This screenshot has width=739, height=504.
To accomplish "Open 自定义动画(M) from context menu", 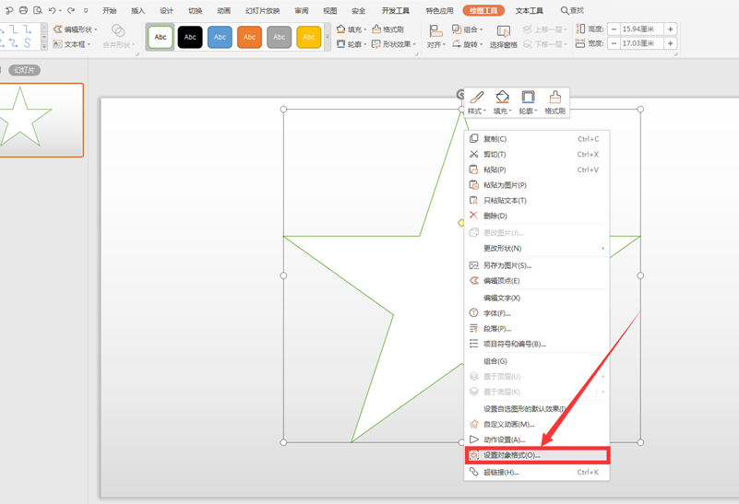I will point(537,424).
